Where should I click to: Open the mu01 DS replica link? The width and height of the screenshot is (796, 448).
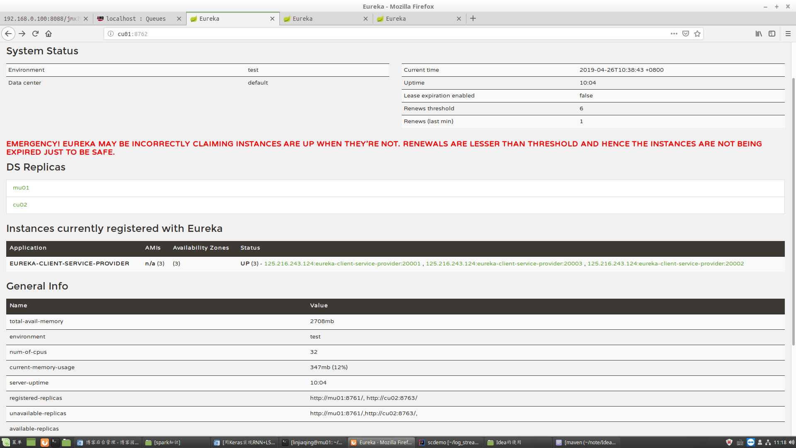tap(21, 188)
